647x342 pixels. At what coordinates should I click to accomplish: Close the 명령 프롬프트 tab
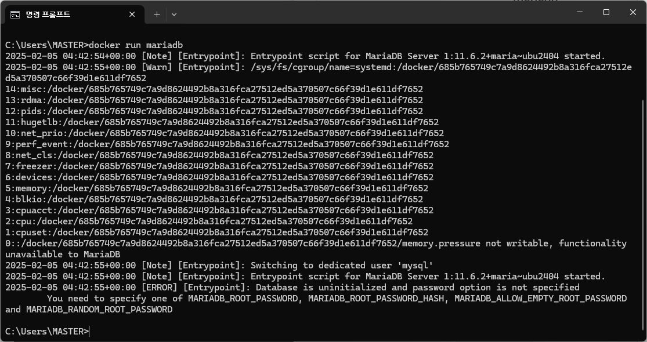click(132, 14)
